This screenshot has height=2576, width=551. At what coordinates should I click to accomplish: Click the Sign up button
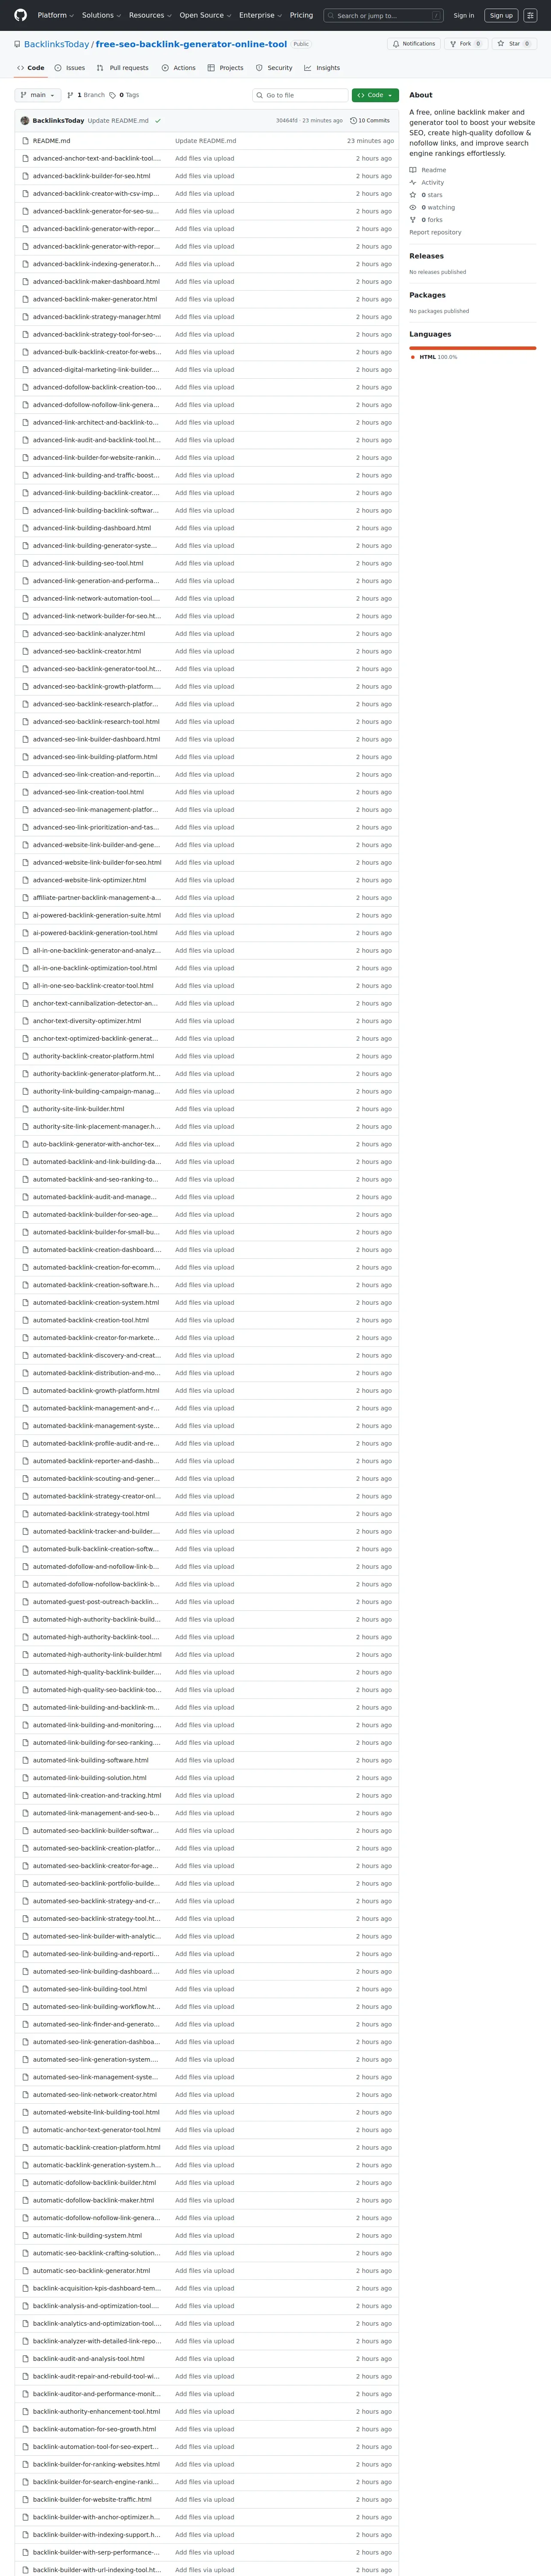[501, 15]
